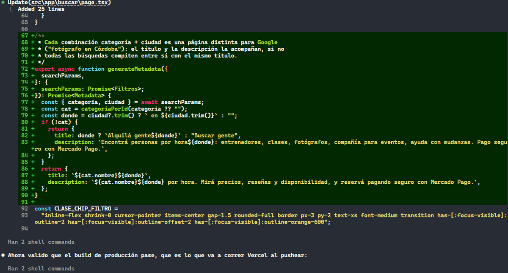Image resolution: width=508 pixels, height=273 pixels.
Task: Click the green bullet beside the Update header
Action: (3, 3)
